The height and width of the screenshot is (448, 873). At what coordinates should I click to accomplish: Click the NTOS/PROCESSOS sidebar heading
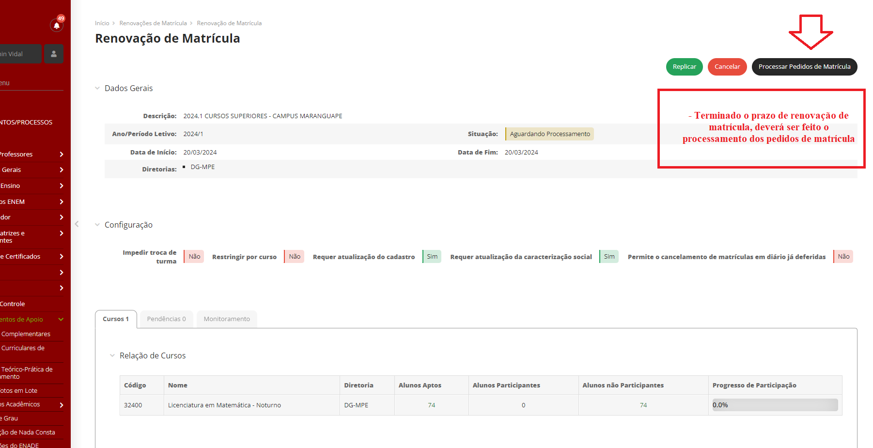[x=26, y=123]
